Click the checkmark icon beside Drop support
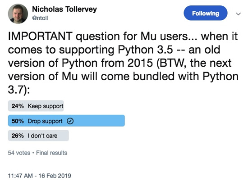 70,121
